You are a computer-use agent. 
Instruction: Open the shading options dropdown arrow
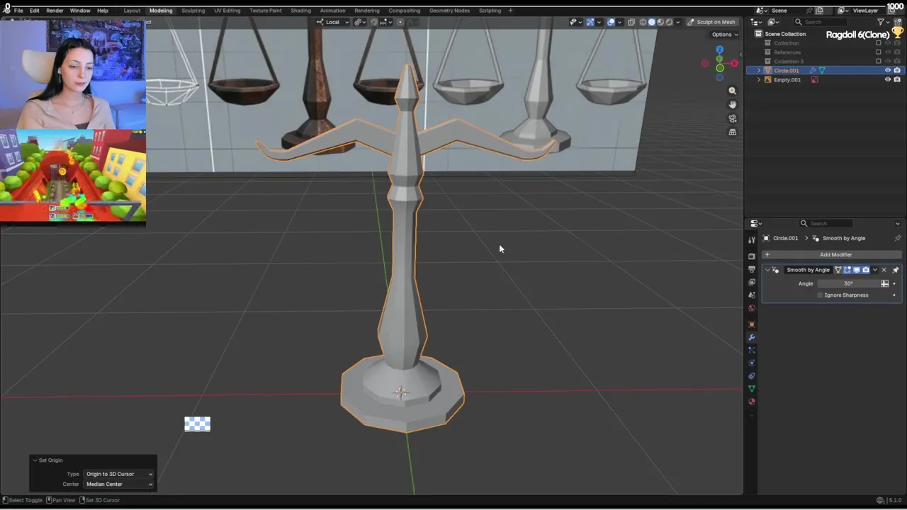(x=678, y=22)
